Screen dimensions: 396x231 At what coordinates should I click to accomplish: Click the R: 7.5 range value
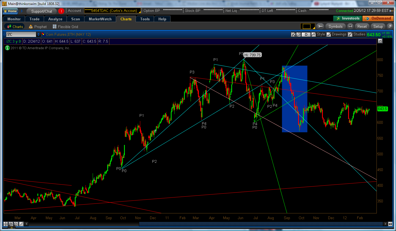click(104, 41)
